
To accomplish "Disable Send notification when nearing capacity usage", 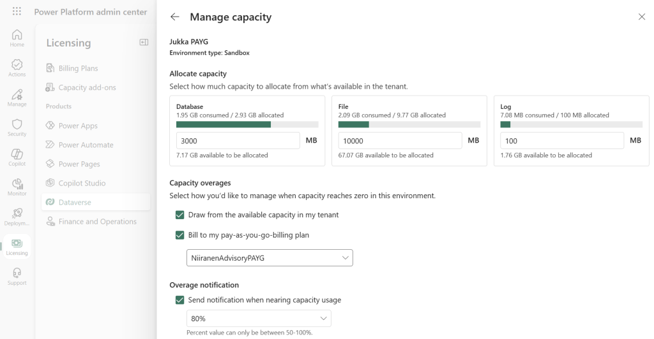I will point(180,300).
